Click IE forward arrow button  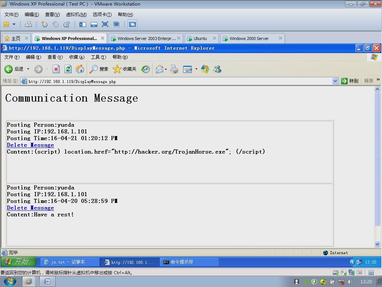coord(38,69)
